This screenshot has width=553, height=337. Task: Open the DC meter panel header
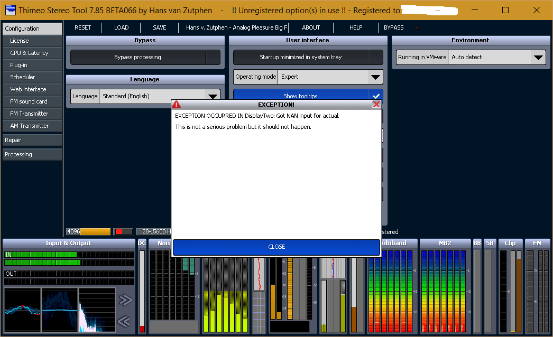coord(142,243)
